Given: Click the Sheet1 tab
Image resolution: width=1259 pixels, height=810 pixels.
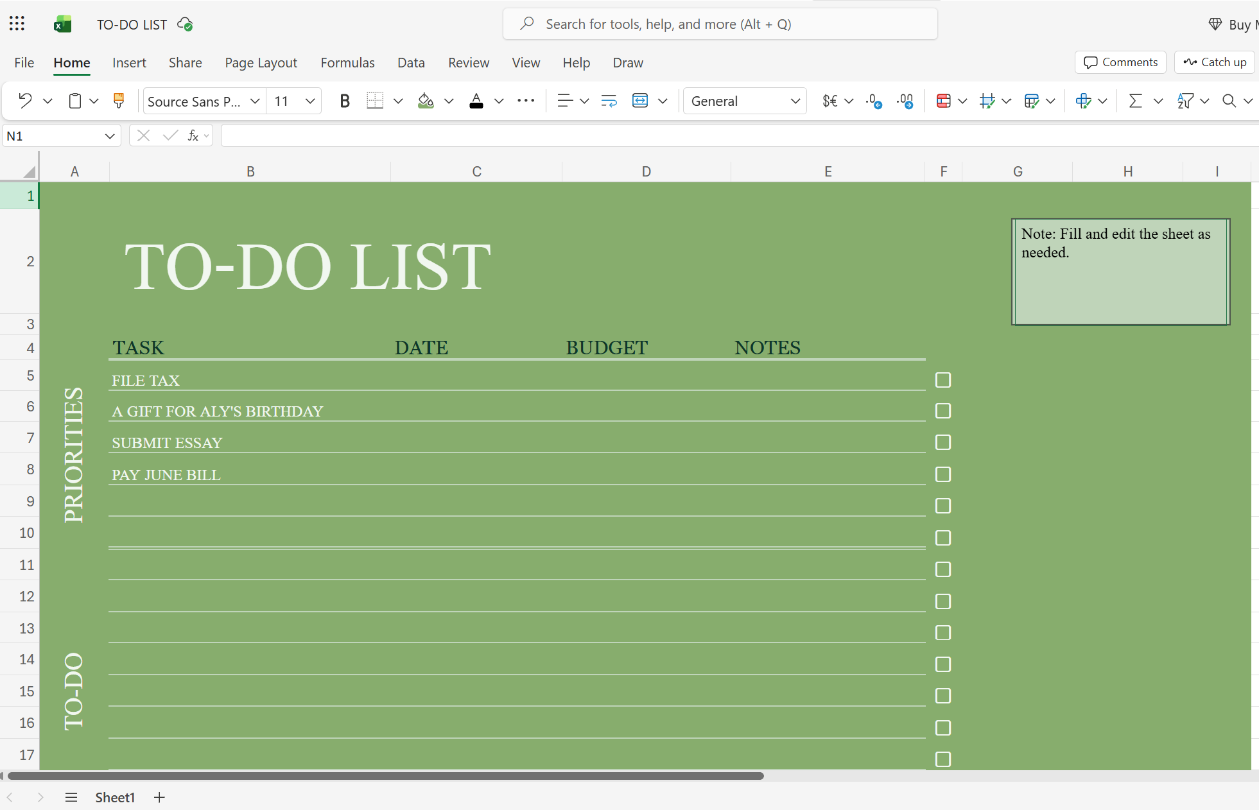Looking at the screenshot, I should click(115, 797).
